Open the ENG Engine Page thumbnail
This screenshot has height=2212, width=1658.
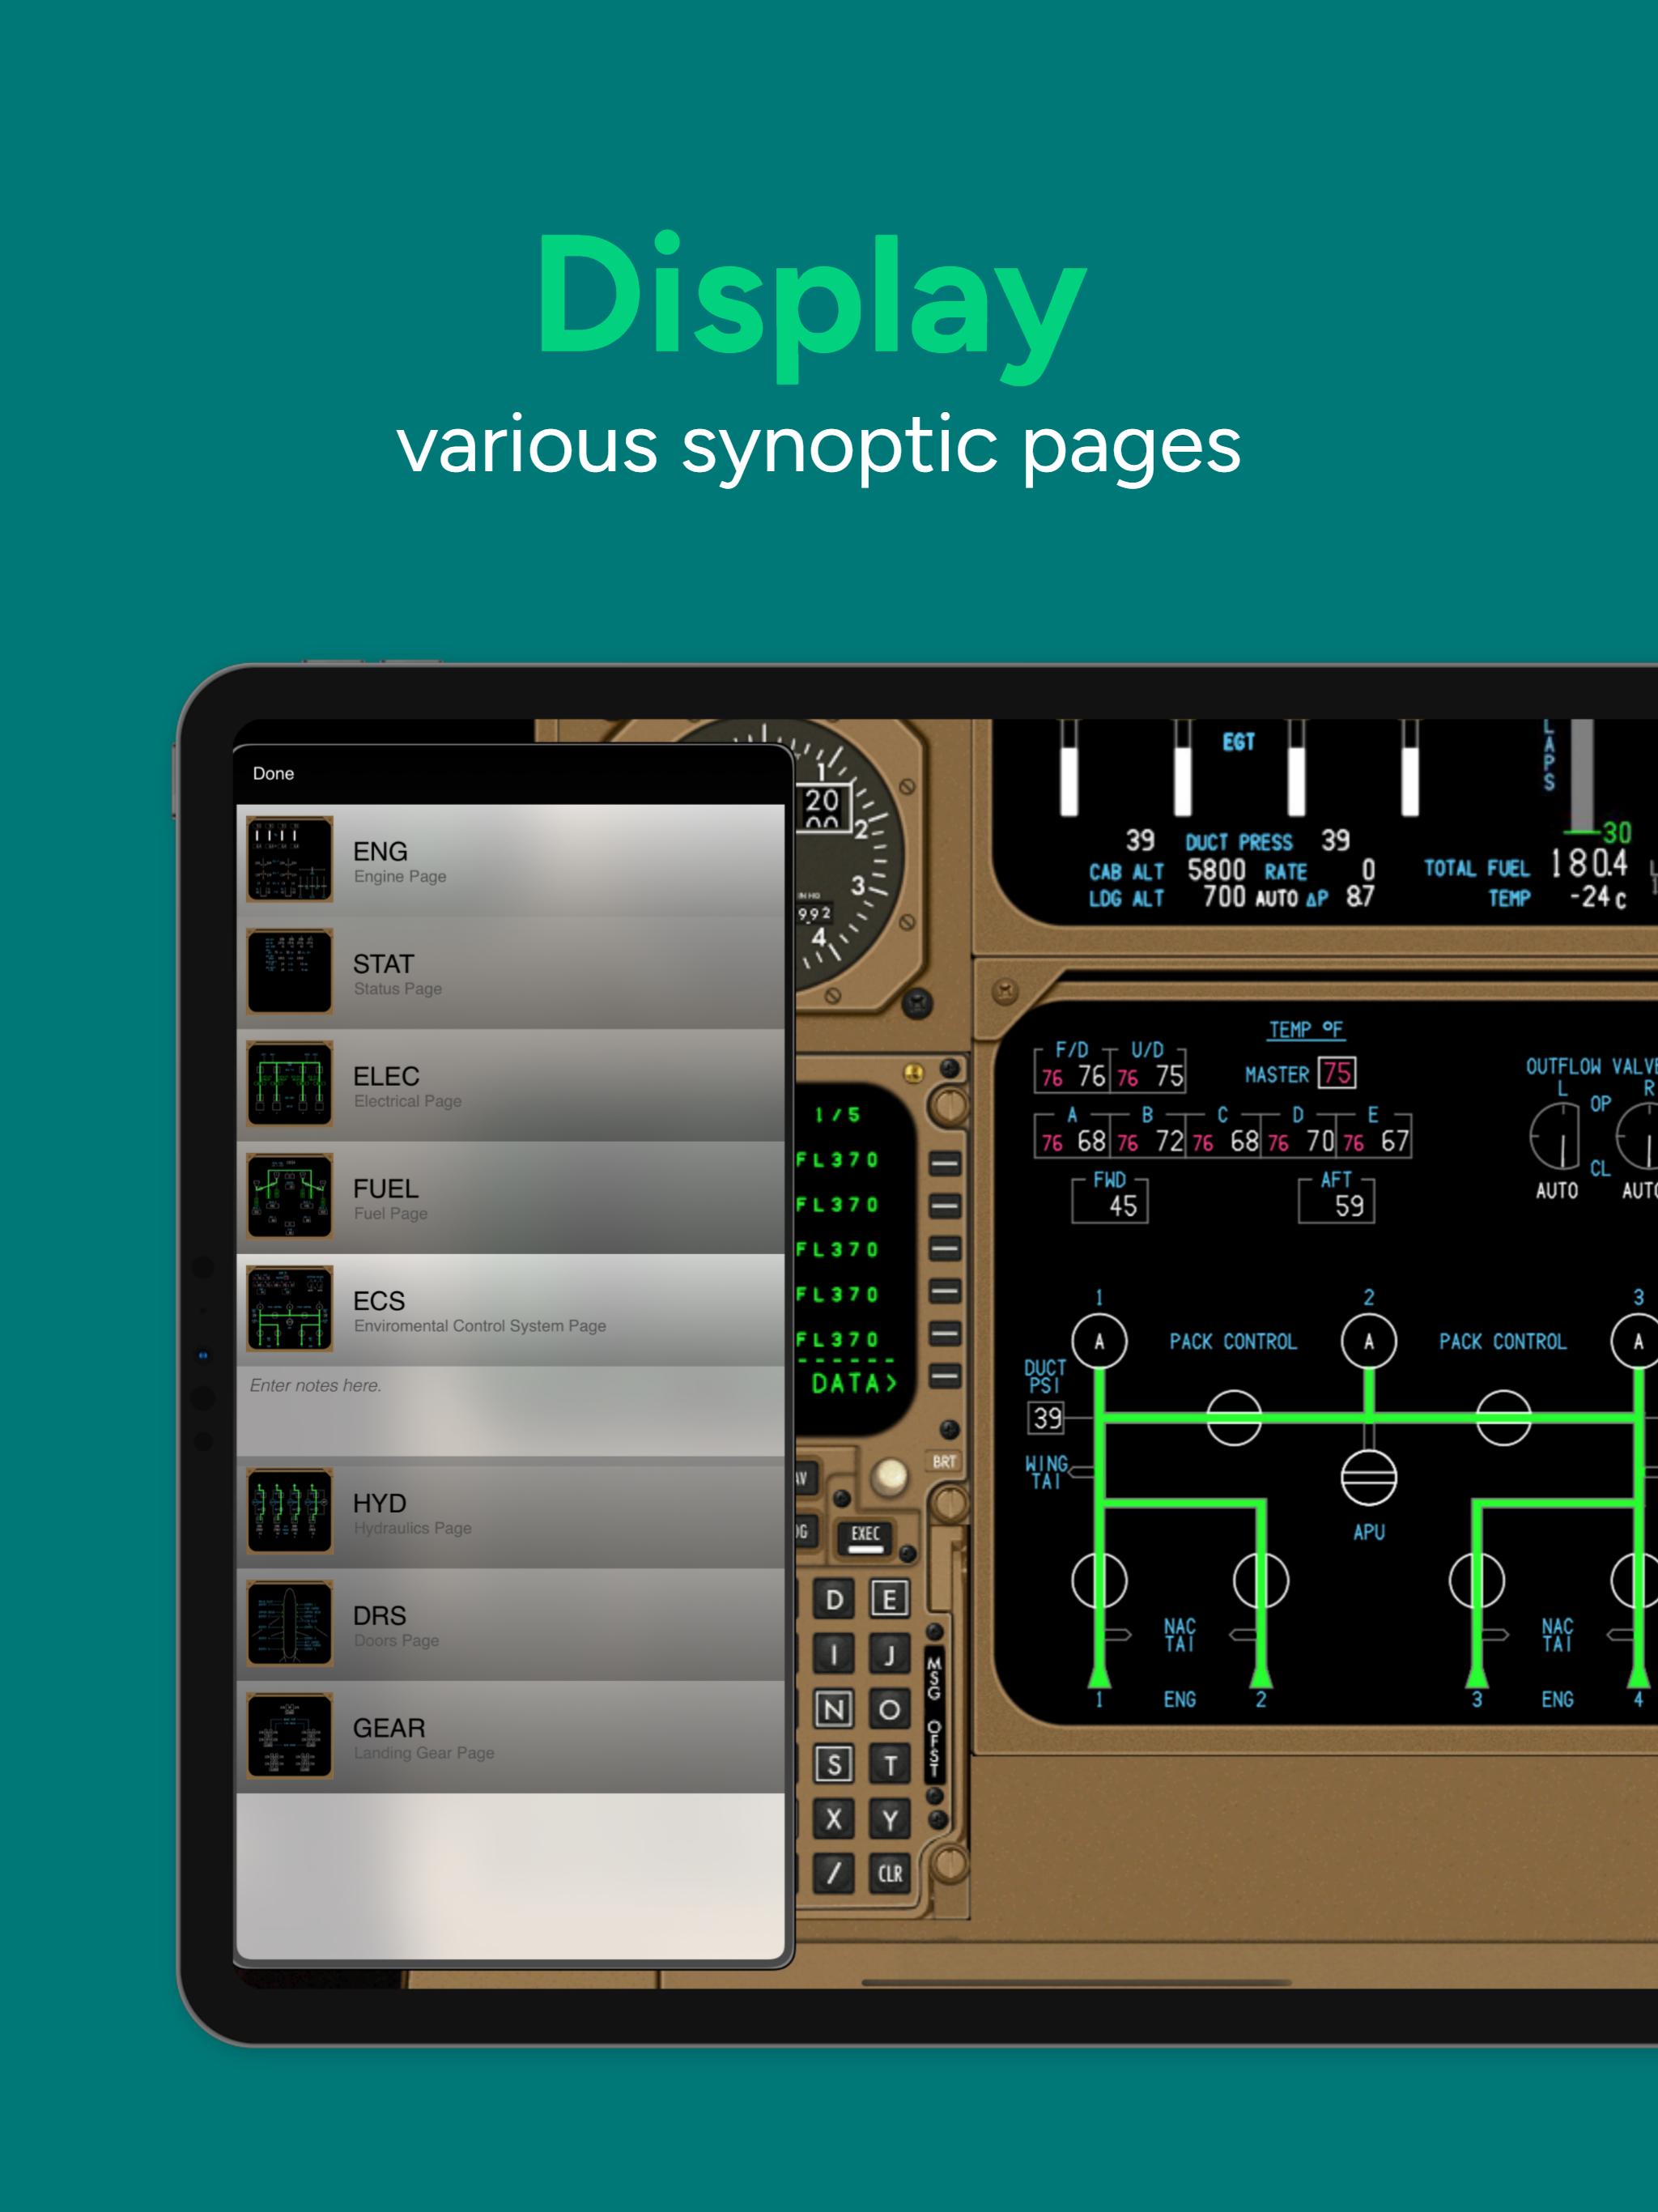(x=290, y=859)
